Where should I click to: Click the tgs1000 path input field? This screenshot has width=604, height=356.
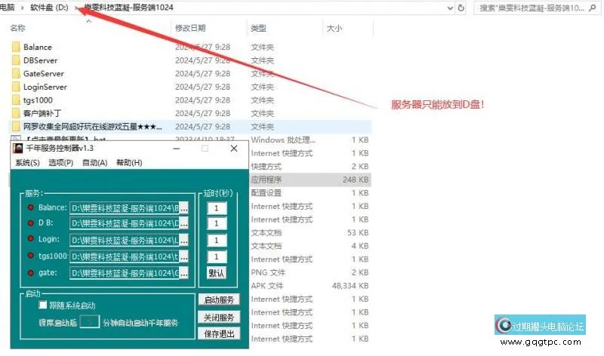click(124, 256)
